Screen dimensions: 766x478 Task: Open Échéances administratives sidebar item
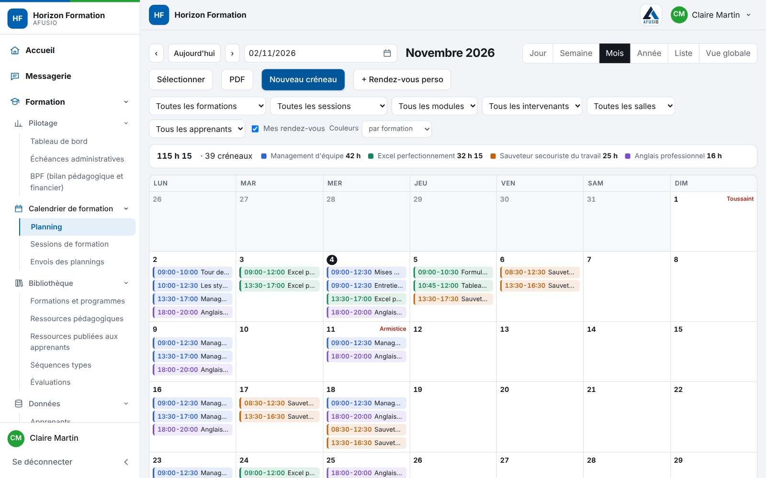77,159
